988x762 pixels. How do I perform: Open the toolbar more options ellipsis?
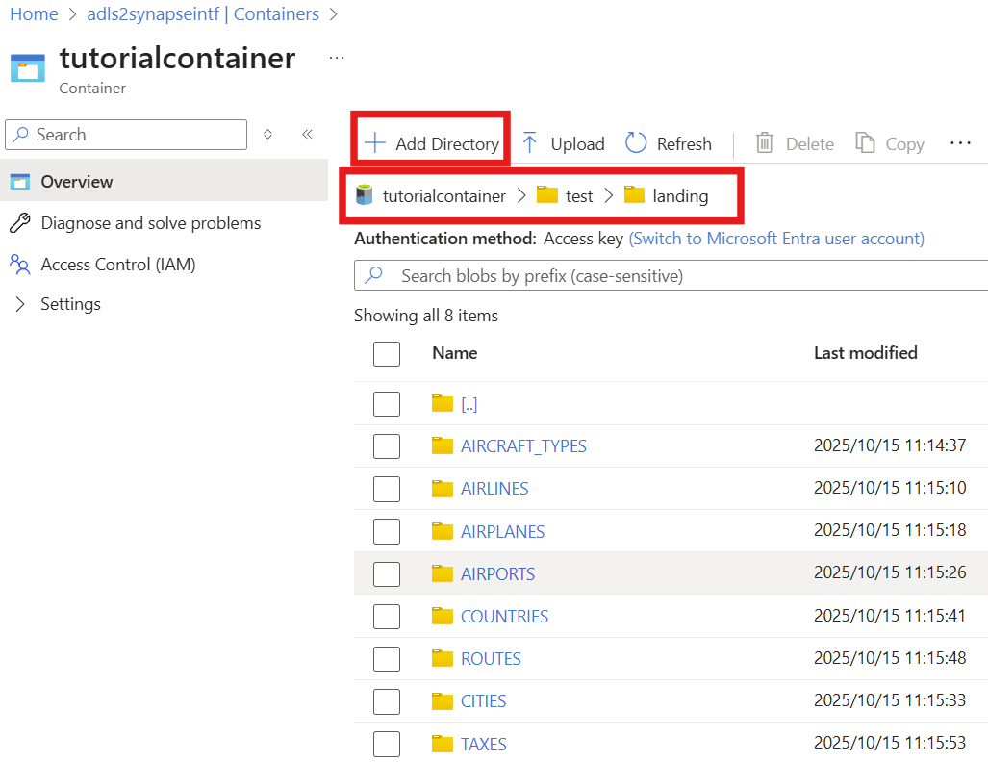(x=960, y=143)
